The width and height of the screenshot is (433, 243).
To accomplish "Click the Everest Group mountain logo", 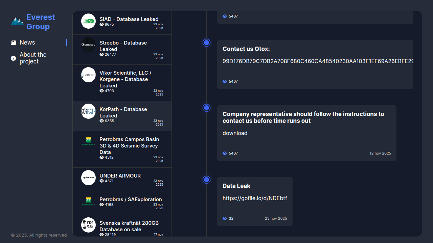I will tap(17, 22).
